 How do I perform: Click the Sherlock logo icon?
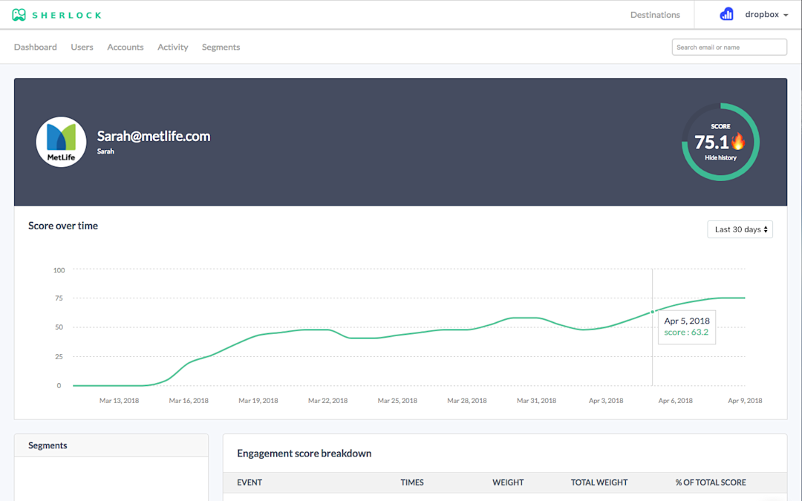(19, 15)
